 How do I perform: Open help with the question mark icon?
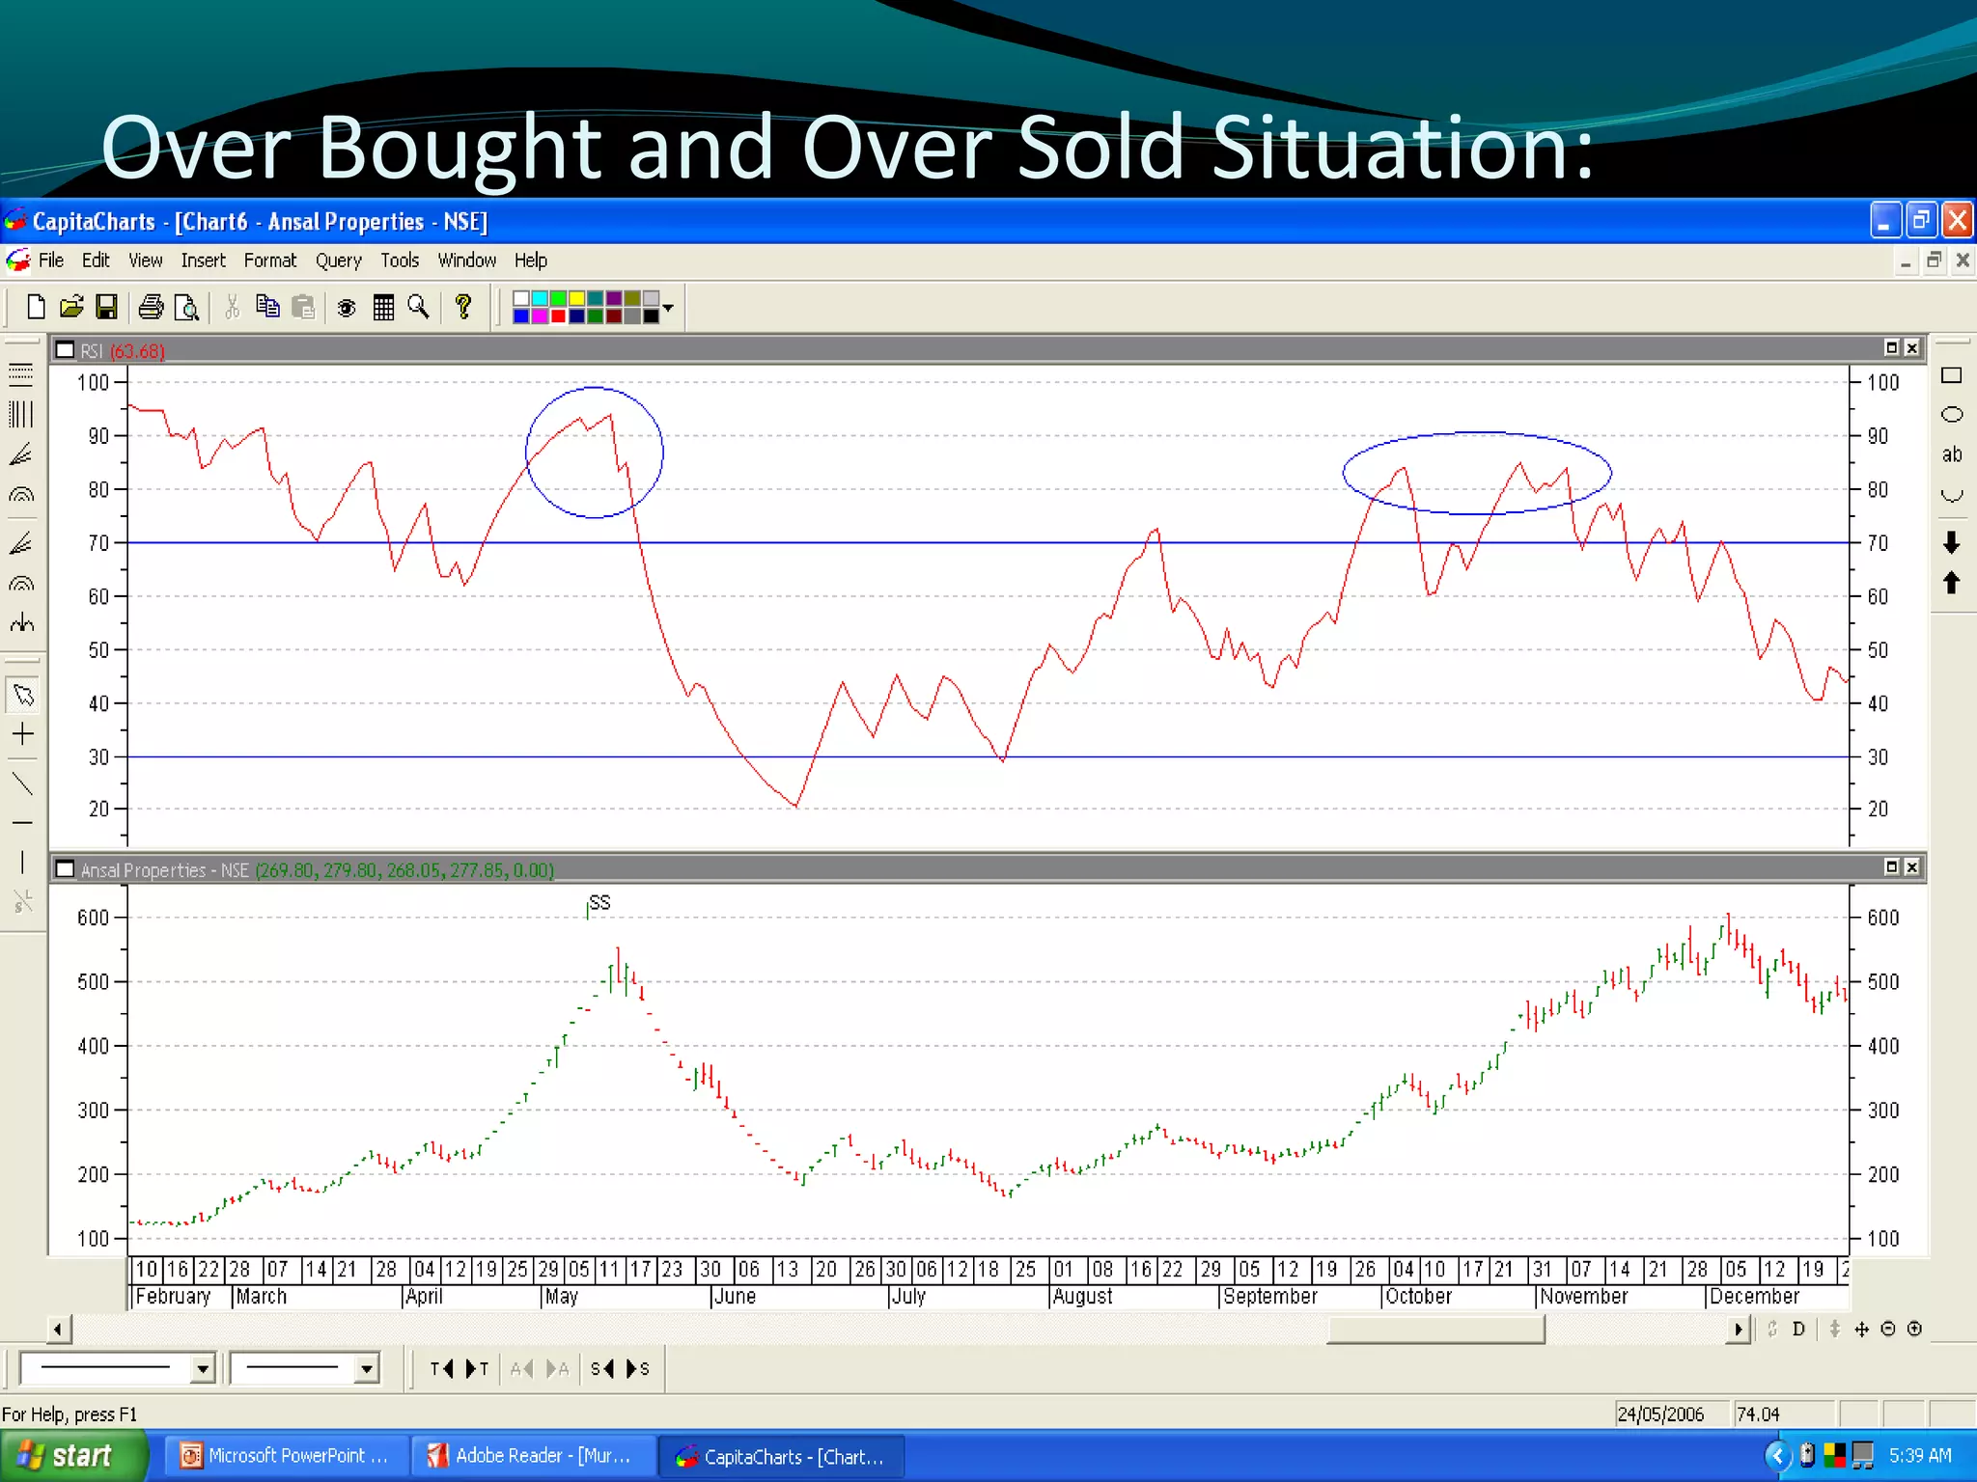(463, 307)
